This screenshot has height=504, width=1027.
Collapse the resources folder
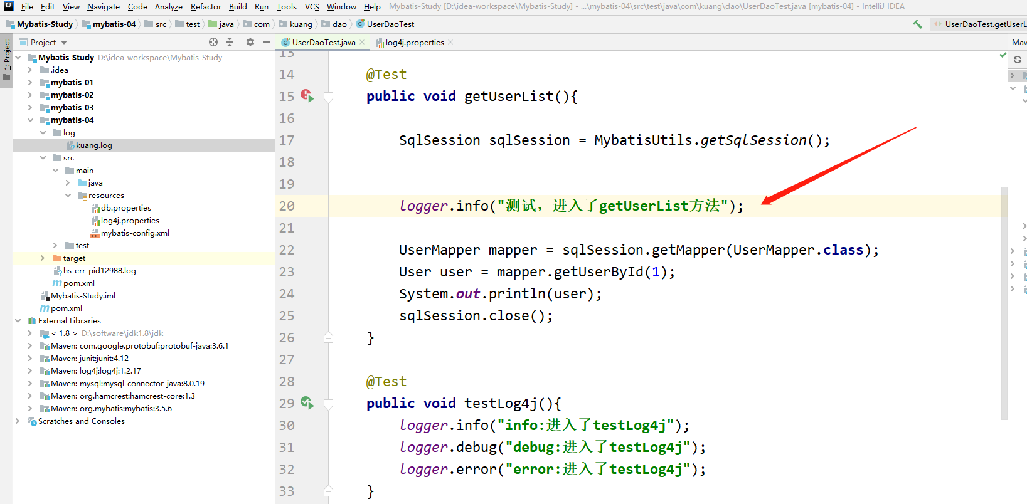click(68, 195)
